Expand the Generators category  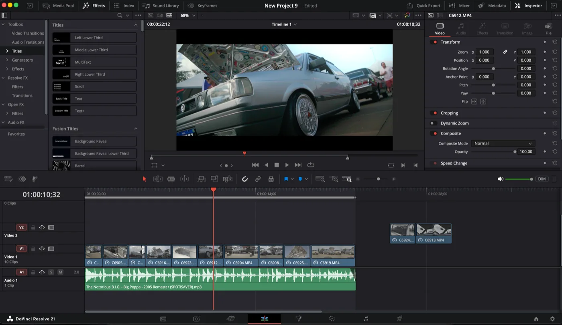[x=7, y=60]
